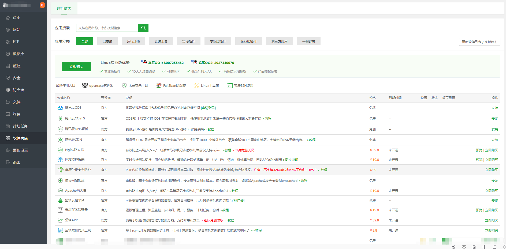
Task: Open the 宝塔SSH终端 terminal icon
Action: 229,85
